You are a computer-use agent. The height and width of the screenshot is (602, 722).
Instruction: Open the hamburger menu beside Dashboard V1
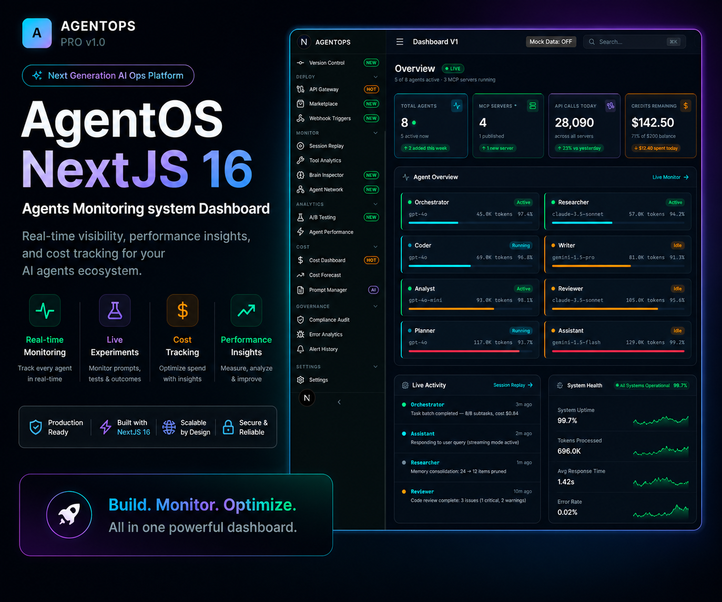[x=400, y=41]
